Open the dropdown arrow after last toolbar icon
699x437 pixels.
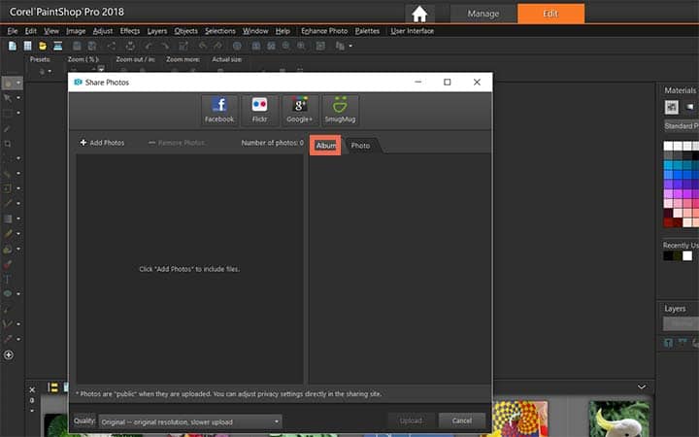point(350,46)
